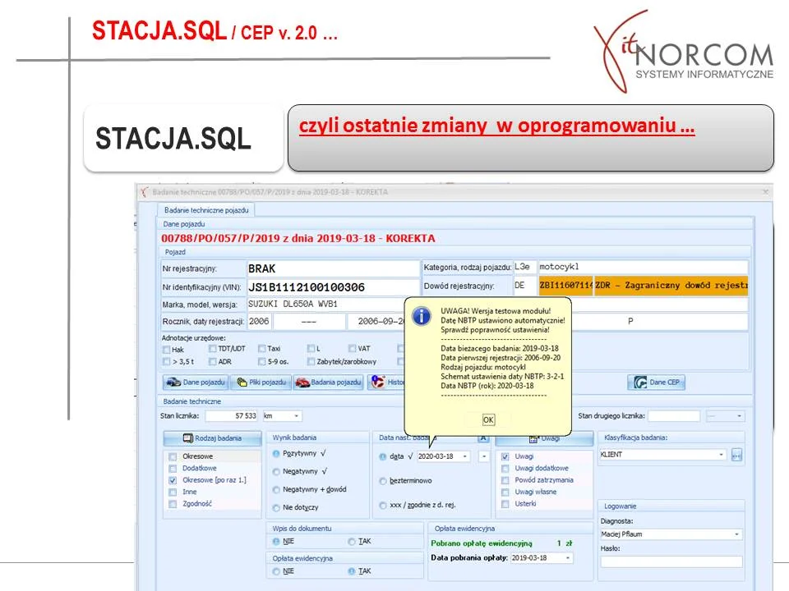Click the czyli ostatnie zmiany w oprogramowaniu link
789x591 pixels.
pyautogui.click(x=496, y=126)
